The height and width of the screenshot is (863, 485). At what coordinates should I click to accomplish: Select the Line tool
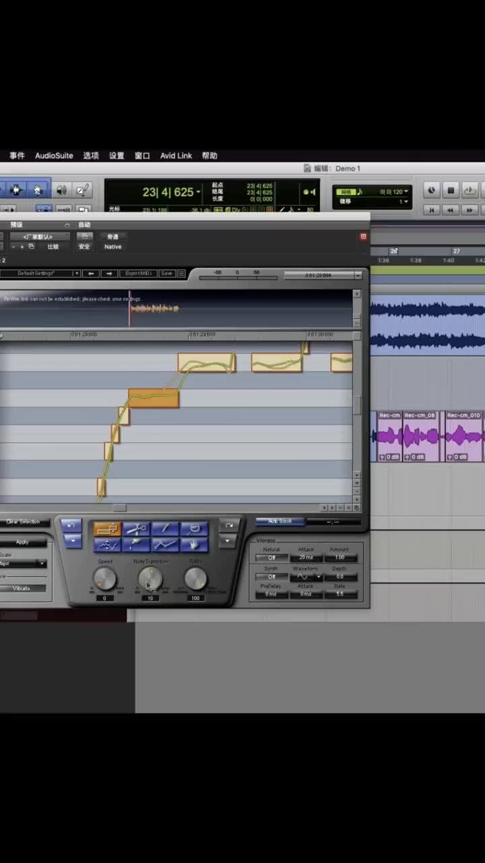(x=165, y=529)
